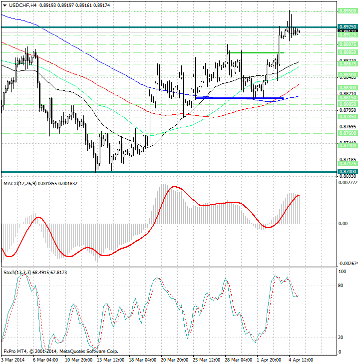Image resolution: width=358 pixels, height=364 pixels.
Task: Click the teal resistance line near the top
Action: tap(150, 27)
